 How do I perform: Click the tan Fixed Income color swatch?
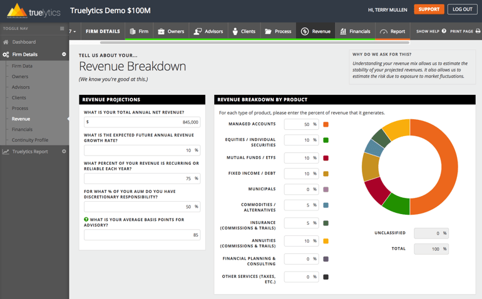pos(326,174)
